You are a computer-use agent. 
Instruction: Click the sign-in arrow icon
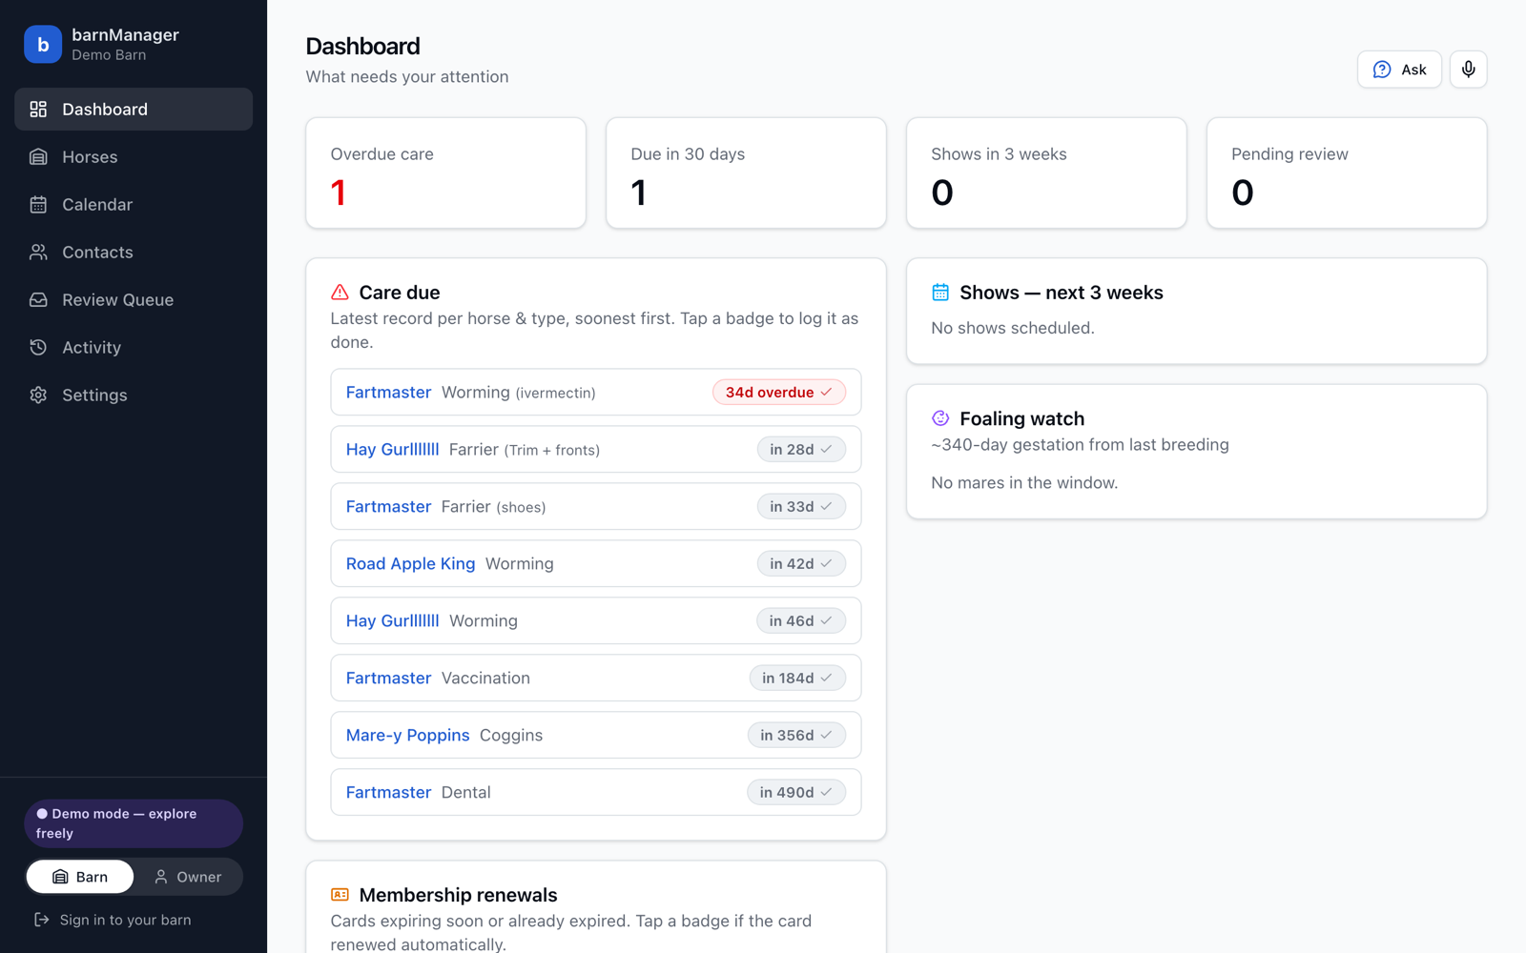(42, 920)
